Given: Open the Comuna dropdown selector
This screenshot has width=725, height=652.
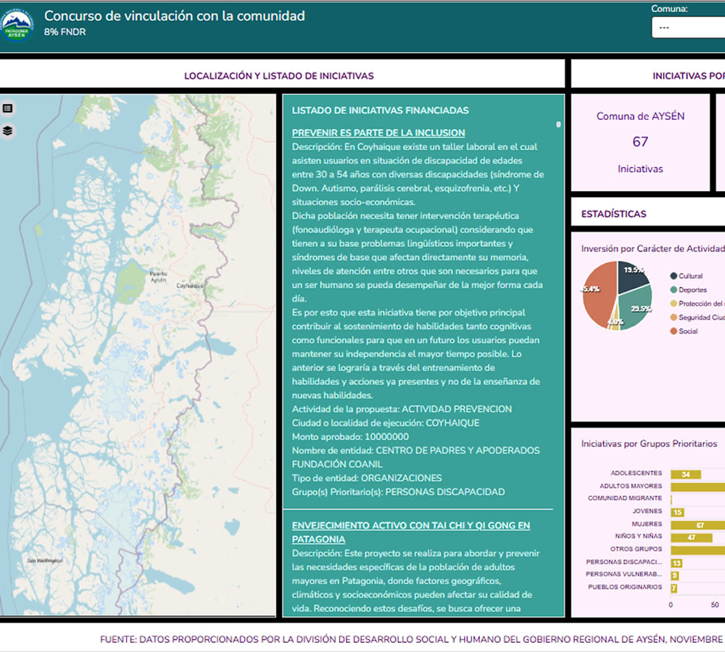Looking at the screenshot, I should click(688, 28).
